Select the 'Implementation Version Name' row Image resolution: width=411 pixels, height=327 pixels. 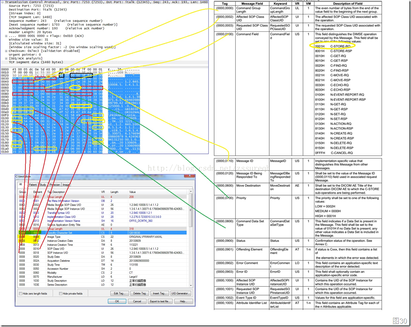coord(102,221)
